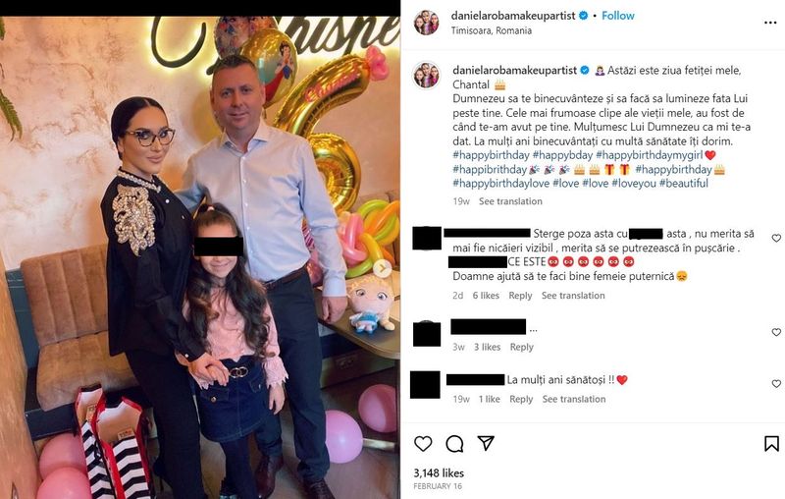
Task: Follow the danielarobamakeupartist account
Action: (x=618, y=16)
